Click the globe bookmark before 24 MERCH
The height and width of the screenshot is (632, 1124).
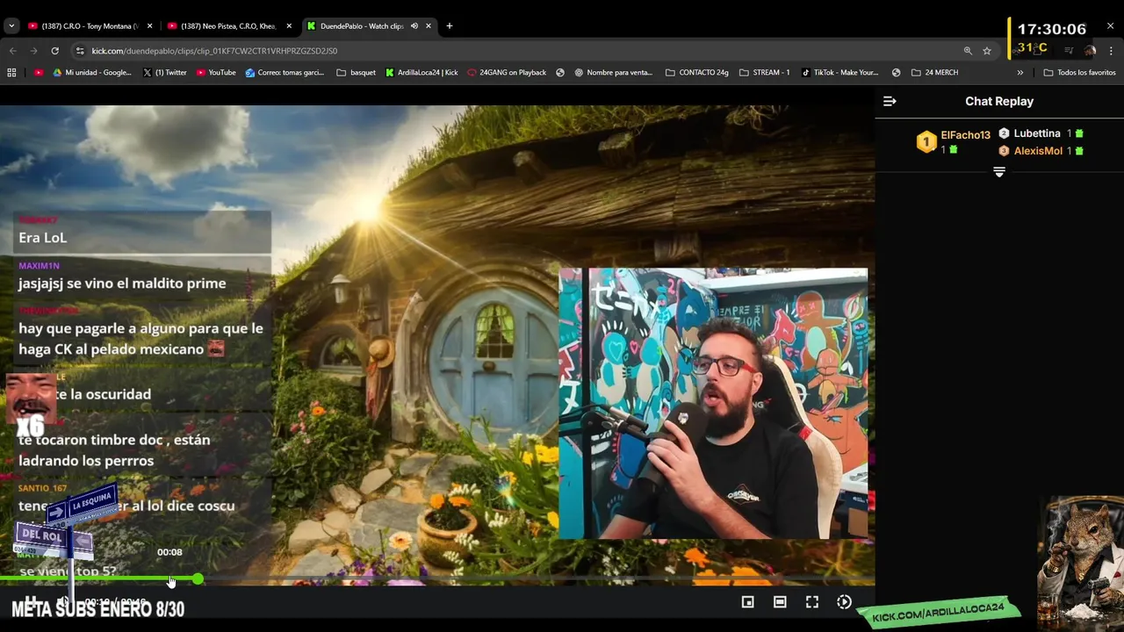(896, 73)
